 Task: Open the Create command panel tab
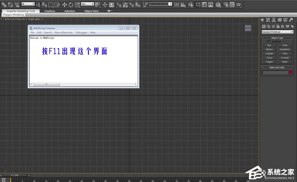point(262,20)
